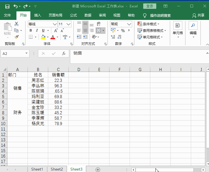This screenshot has width=209, height=172.
Task: Align cell text left
Action: pos(79,30)
